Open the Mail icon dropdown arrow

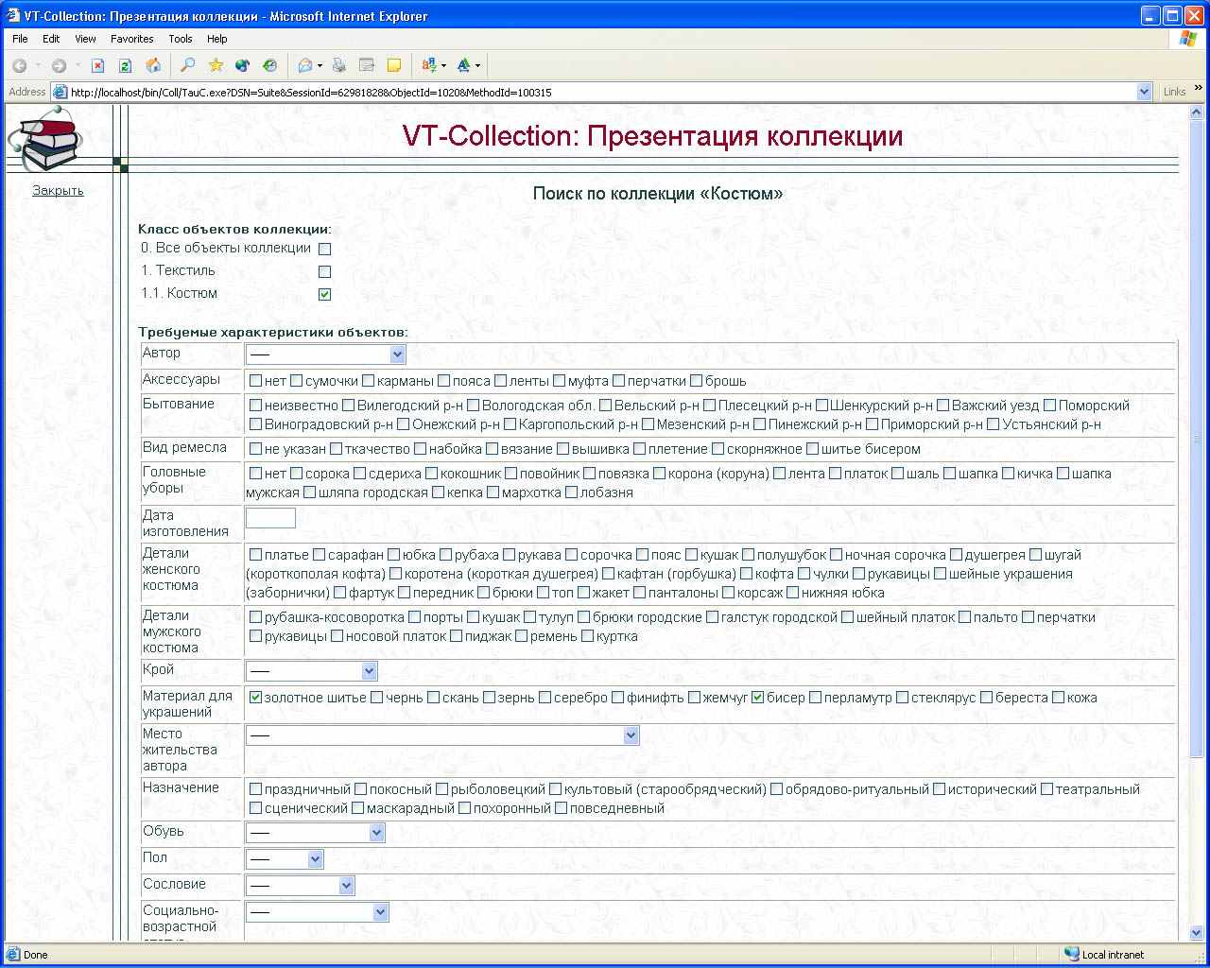tap(320, 65)
